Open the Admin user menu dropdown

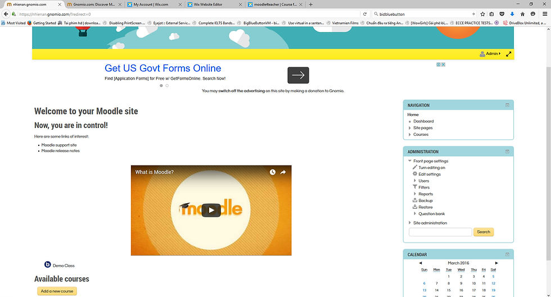pyautogui.click(x=493, y=54)
